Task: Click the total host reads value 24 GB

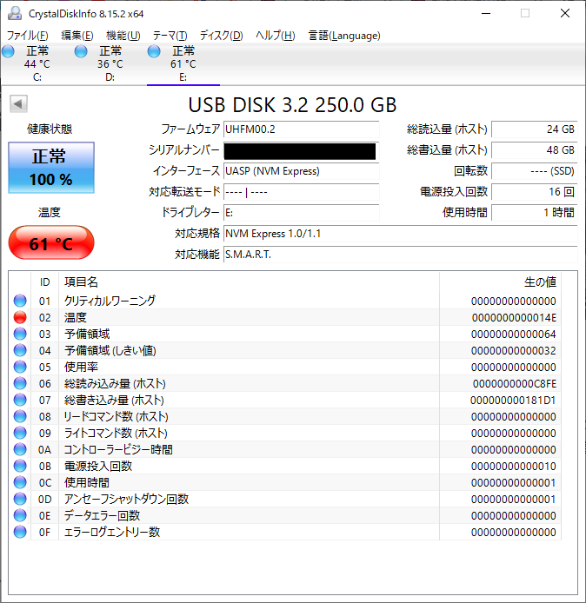Action: [x=535, y=129]
